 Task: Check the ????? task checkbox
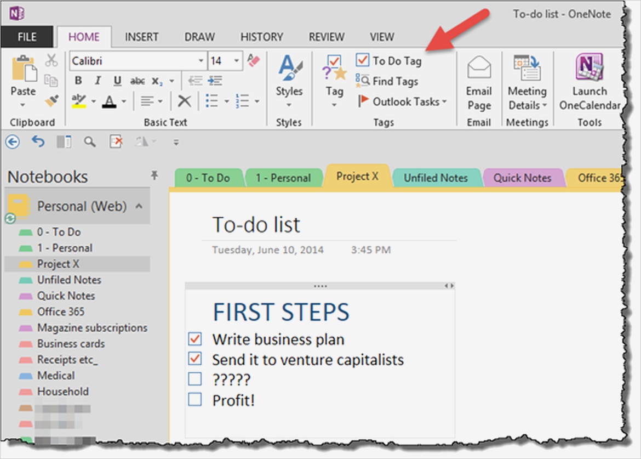[x=195, y=379]
